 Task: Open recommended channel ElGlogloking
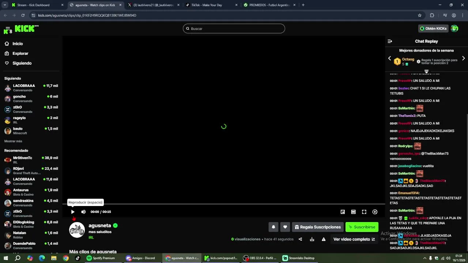point(31,224)
